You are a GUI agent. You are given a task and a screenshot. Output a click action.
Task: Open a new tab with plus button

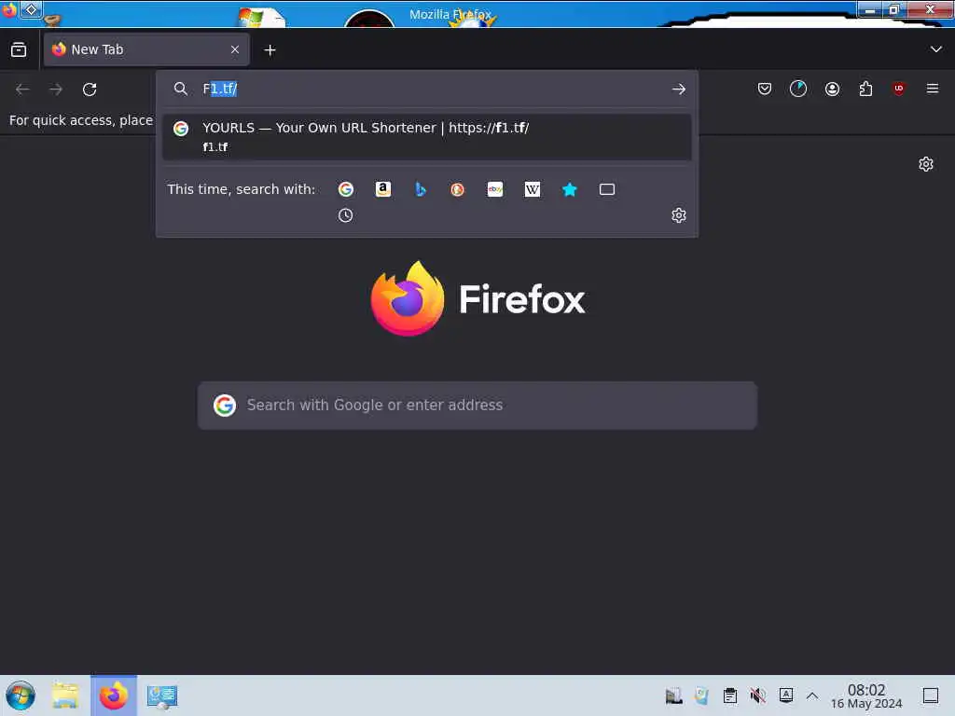[270, 50]
